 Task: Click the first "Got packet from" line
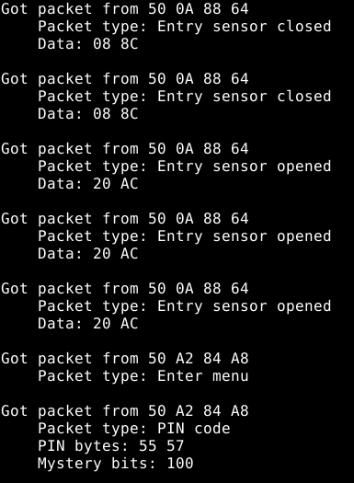125,9
